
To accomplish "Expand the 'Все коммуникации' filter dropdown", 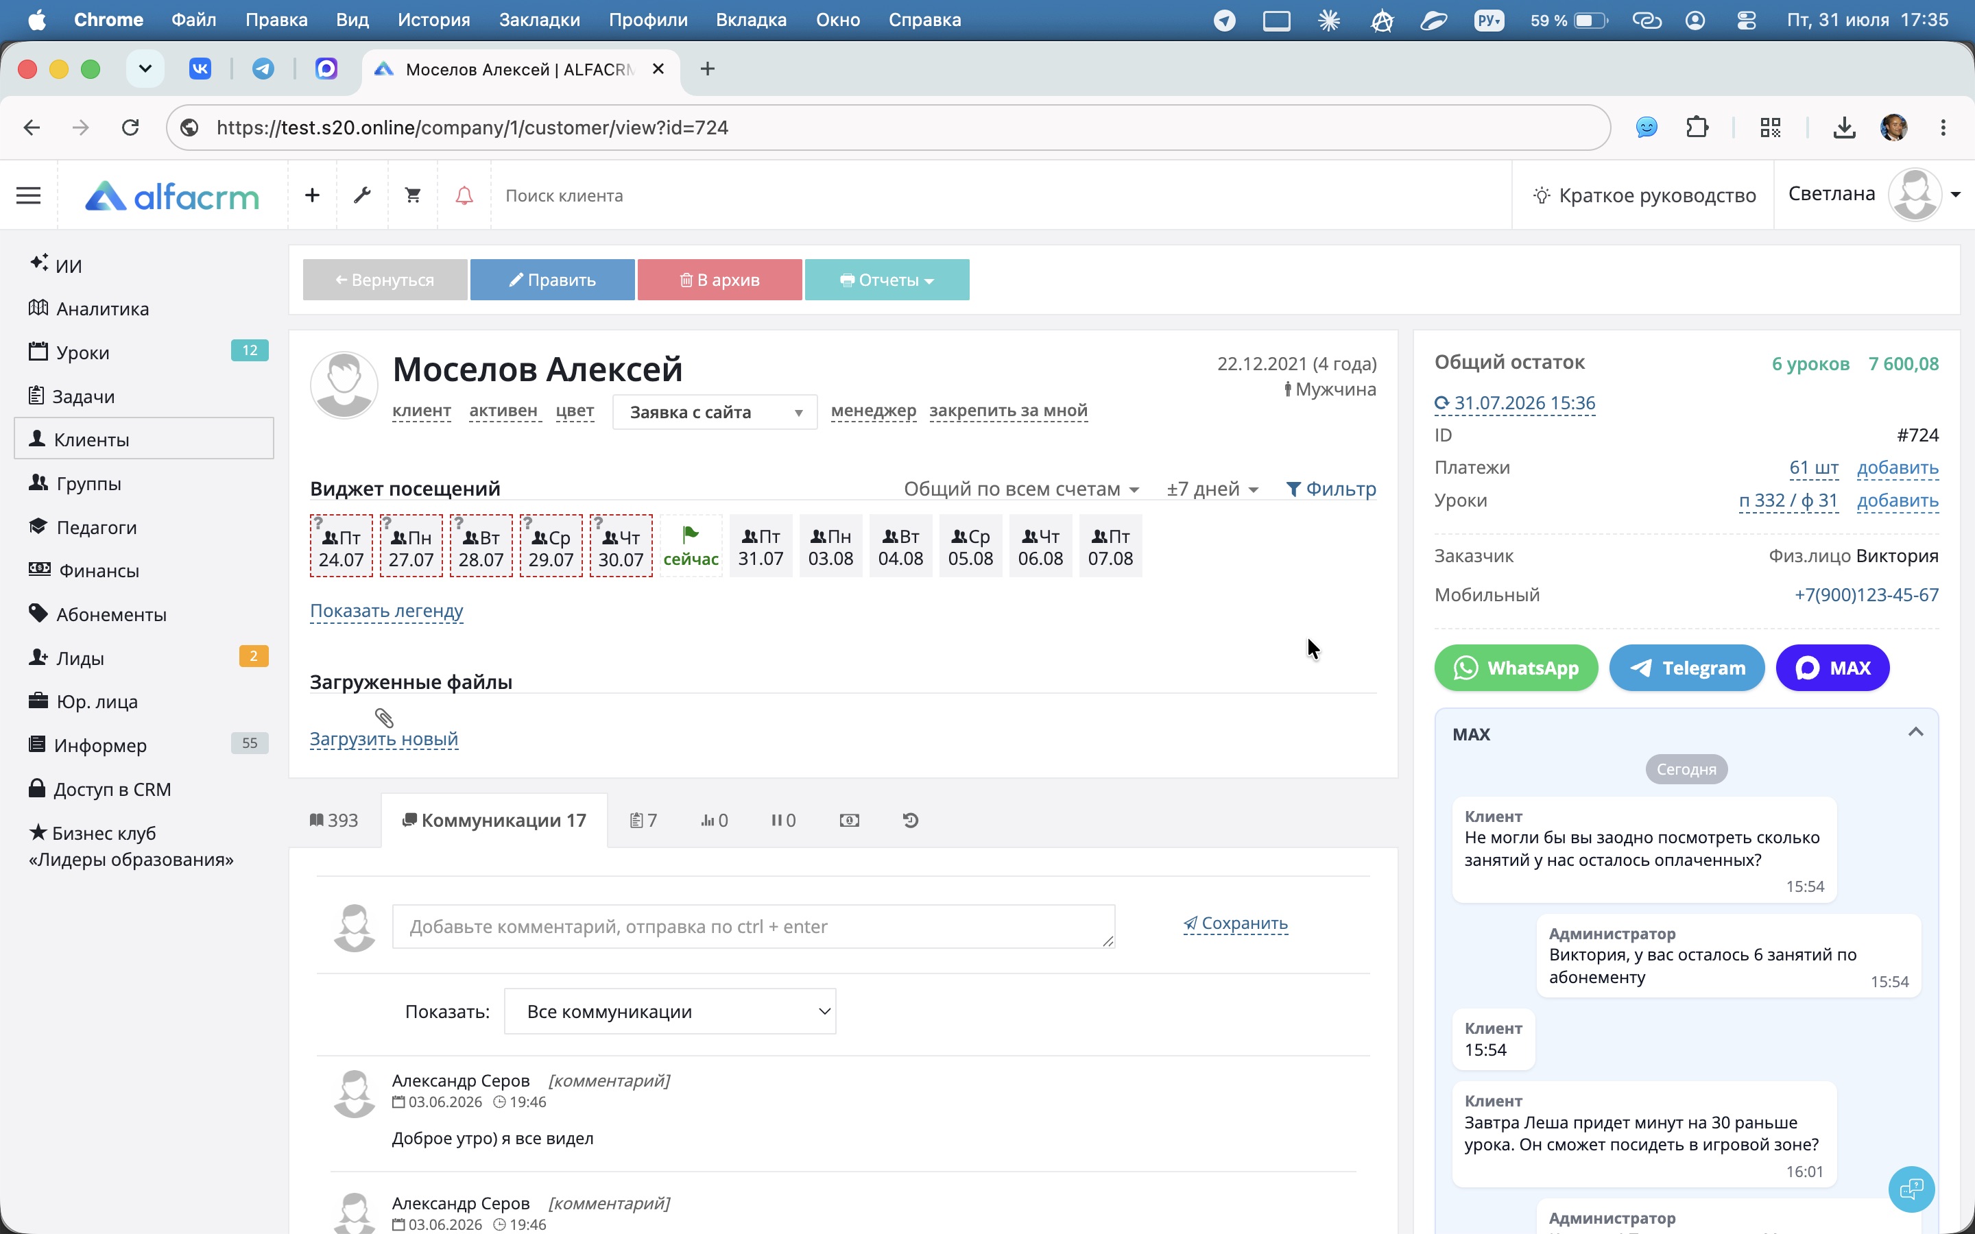I will point(670,1011).
